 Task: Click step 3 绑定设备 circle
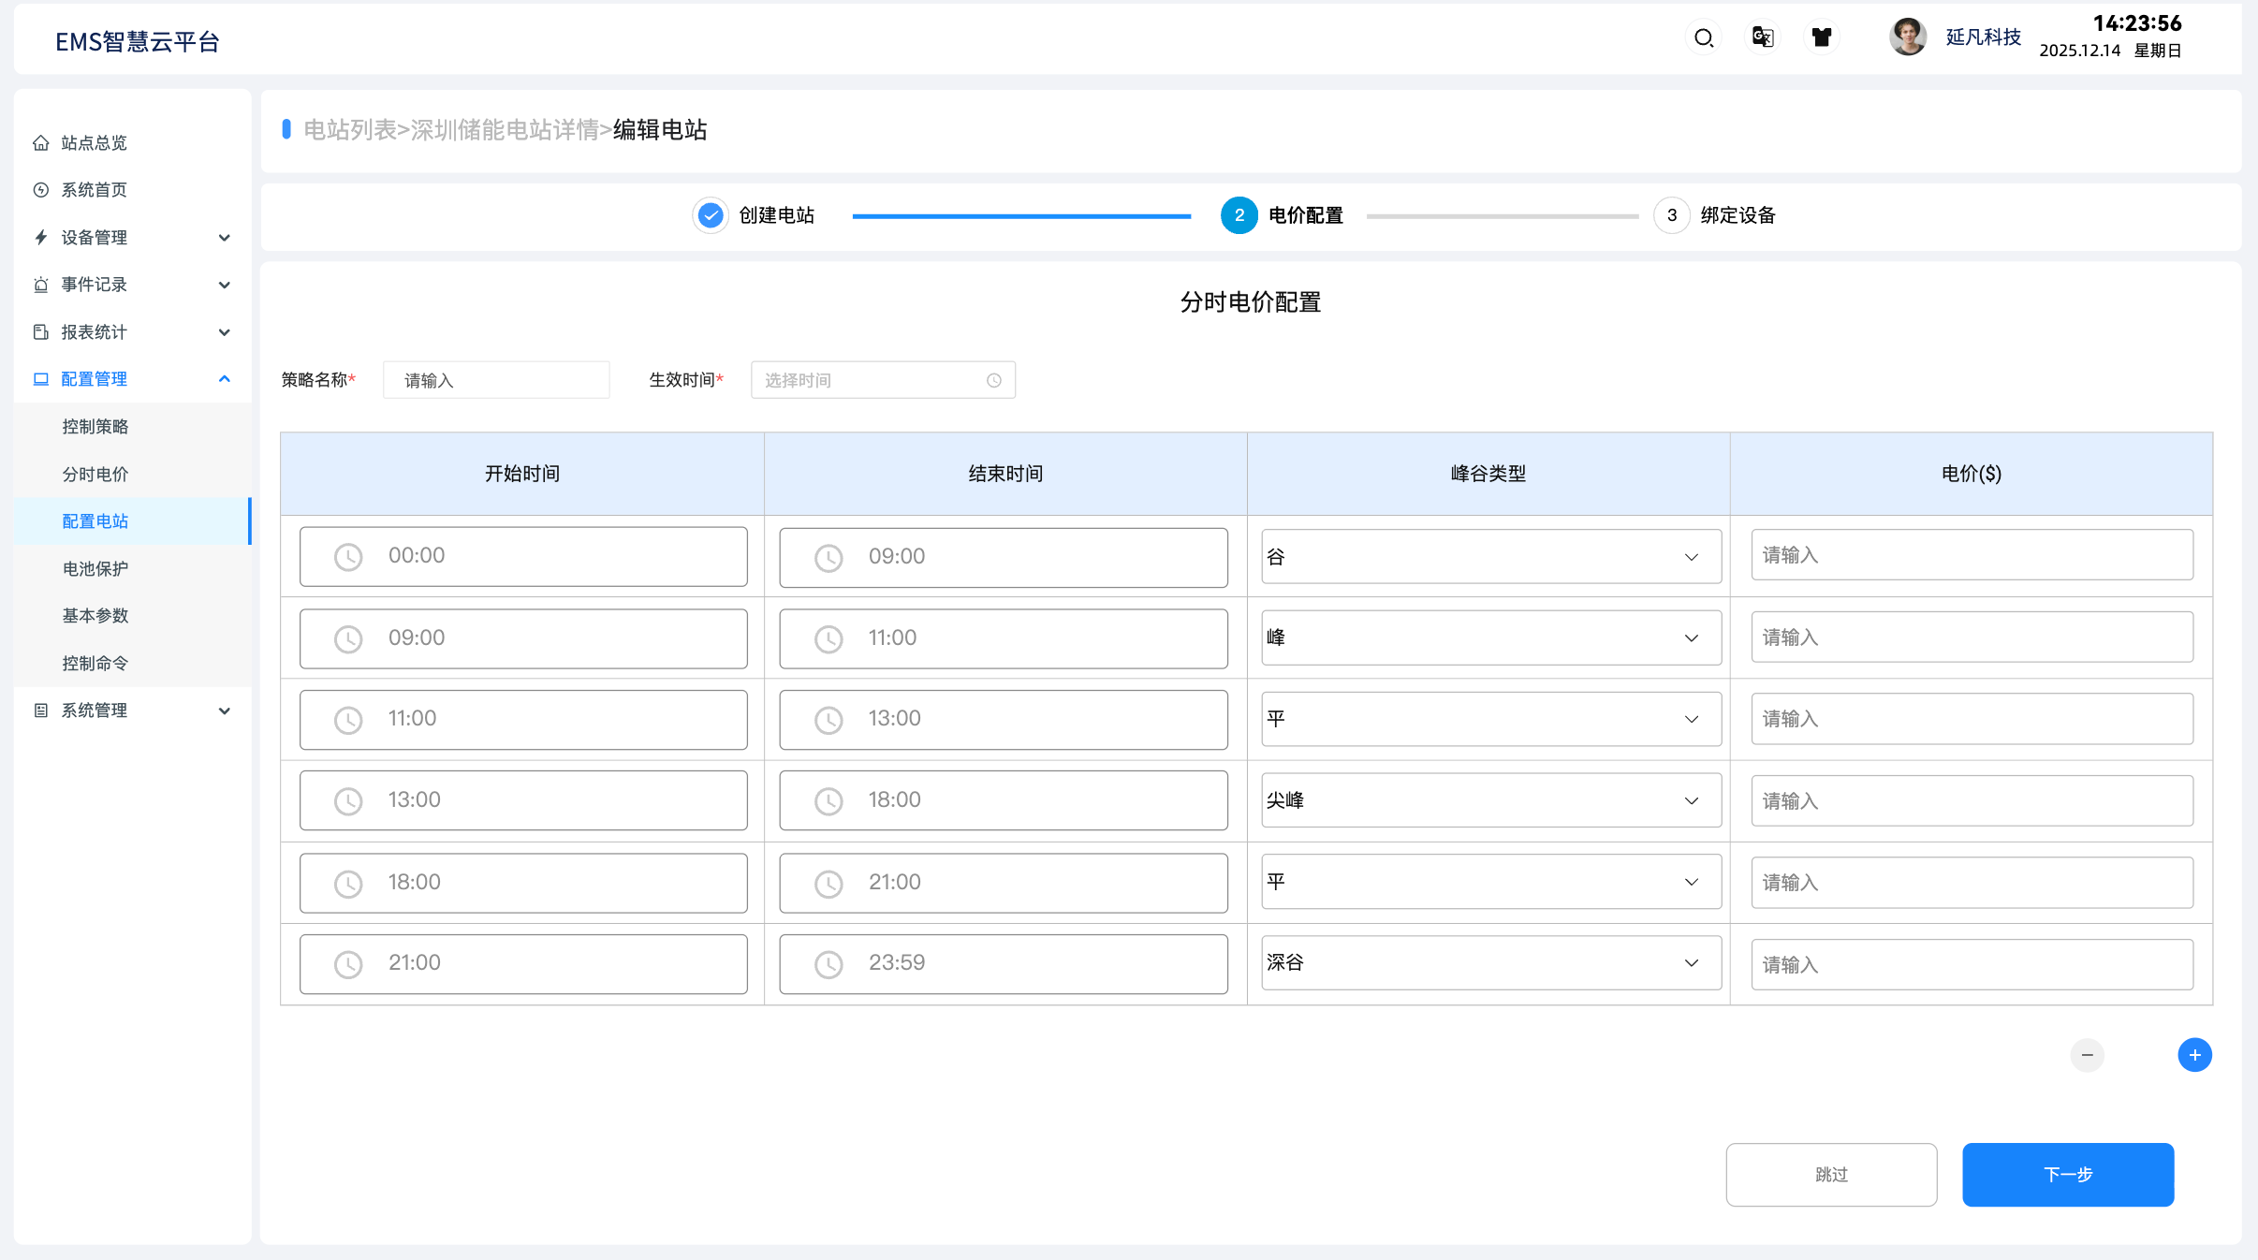[1672, 215]
